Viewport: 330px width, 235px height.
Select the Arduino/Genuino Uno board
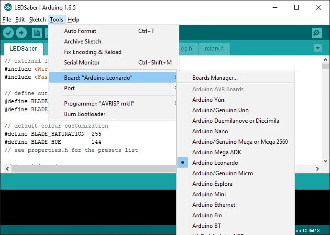click(x=236, y=110)
